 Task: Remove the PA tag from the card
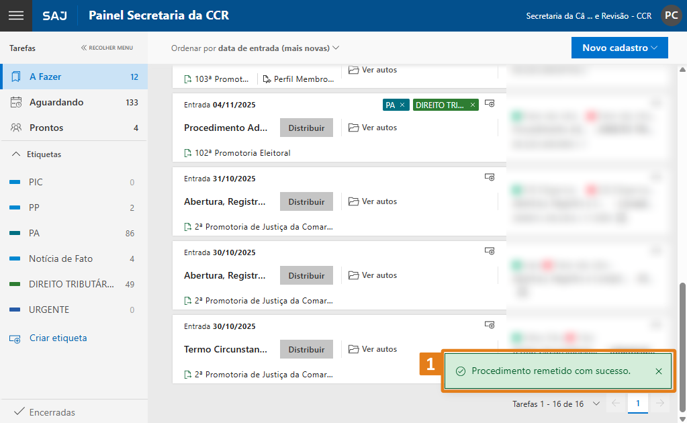click(402, 105)
